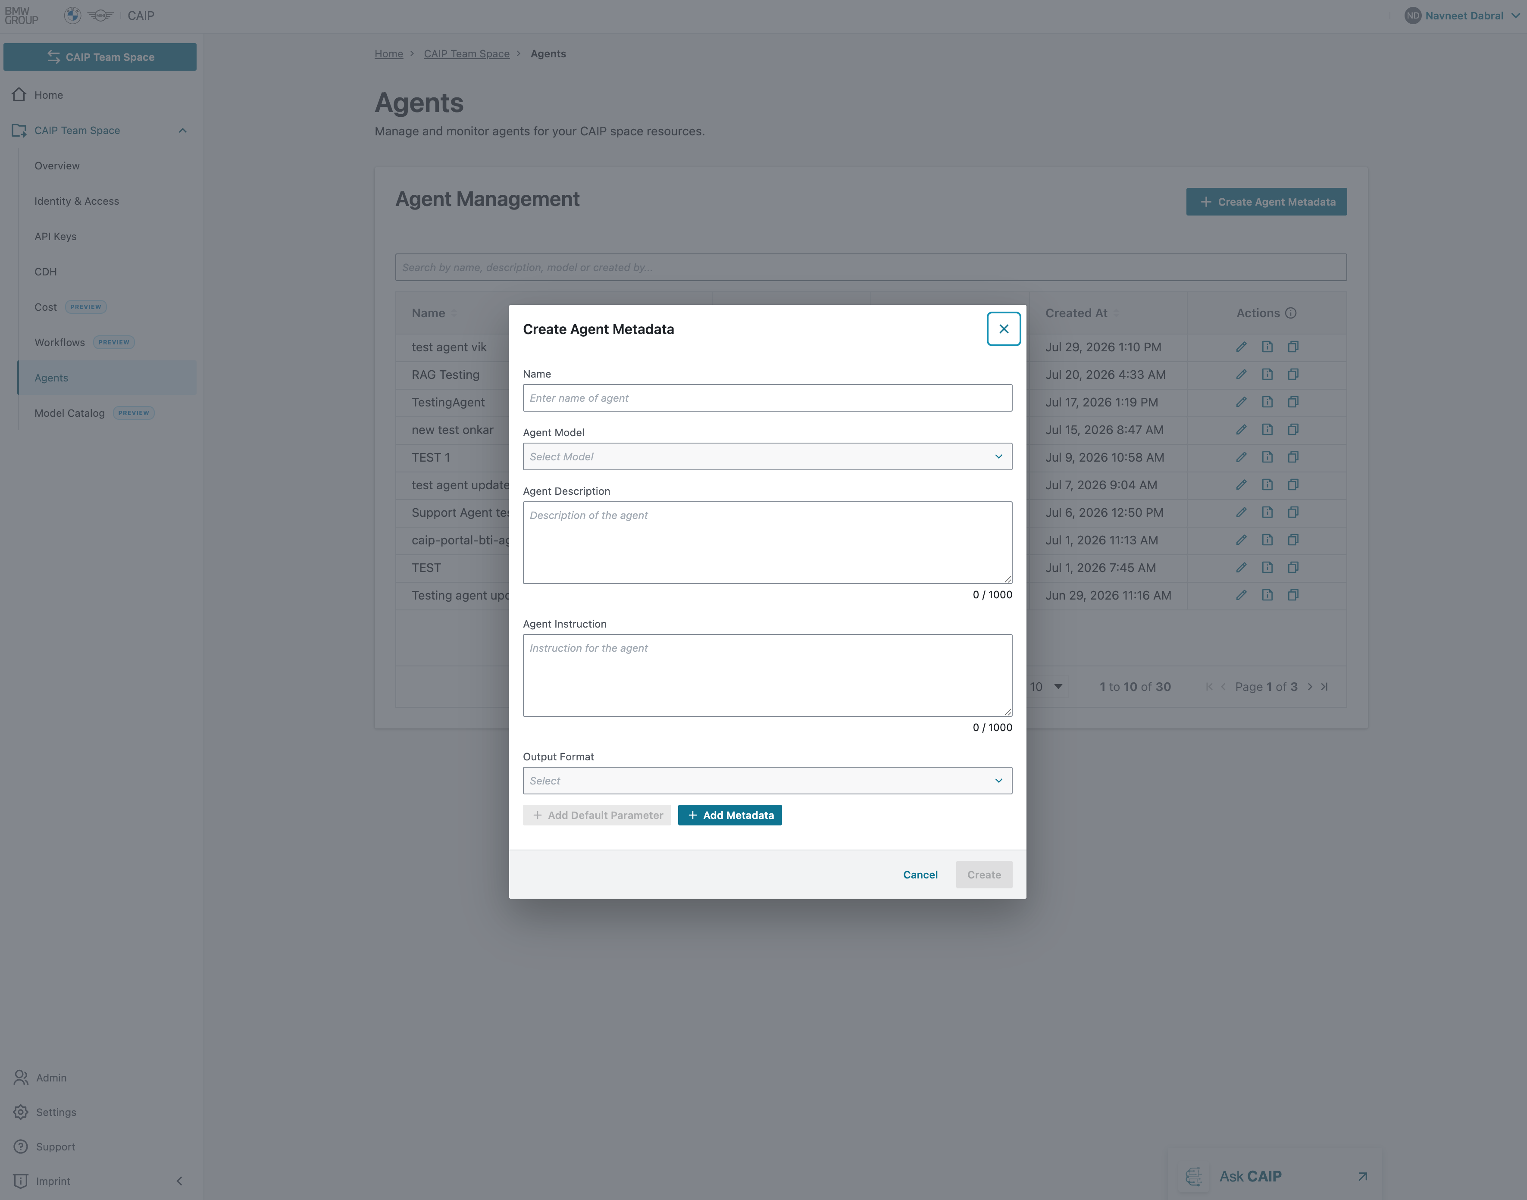Image resolution: width=1527 pixels, height=1200 pixels.
Task: Edit agent created Jul 29, 2026
Action: click(x=1242, y=347)
